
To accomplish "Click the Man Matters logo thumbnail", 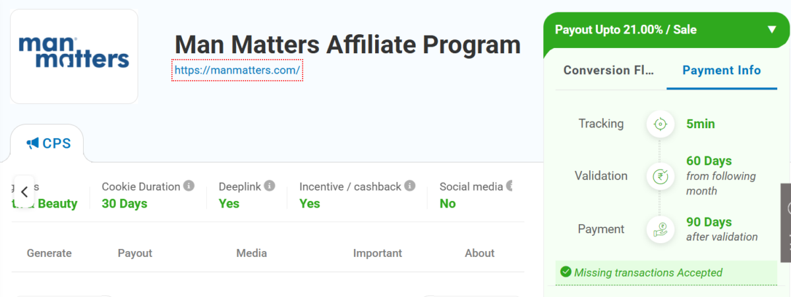I will click(x=74, y=57).
